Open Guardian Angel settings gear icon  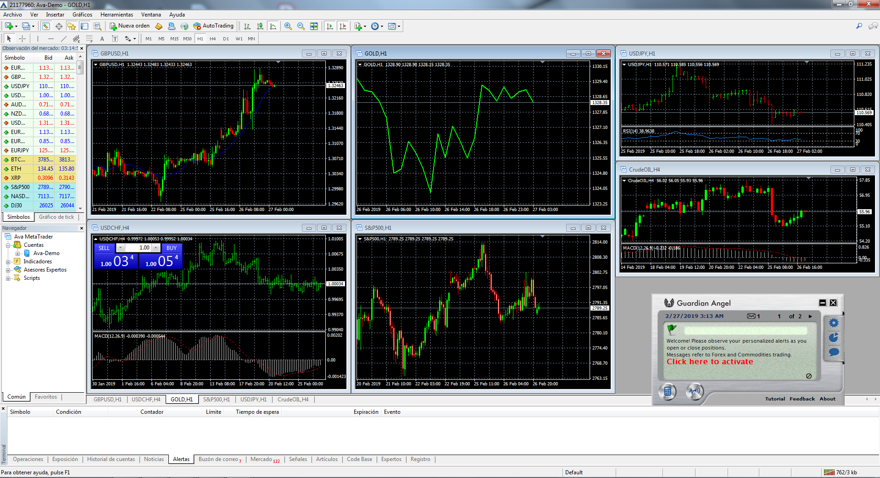833,323
